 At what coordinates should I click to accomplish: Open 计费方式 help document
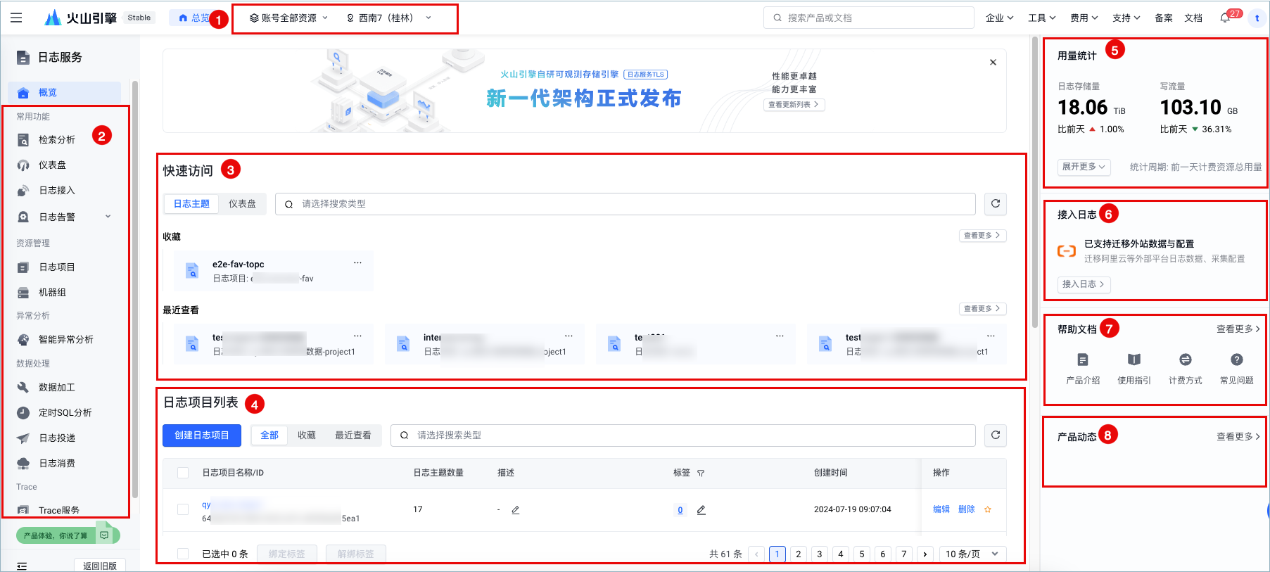pos(1186,369)
